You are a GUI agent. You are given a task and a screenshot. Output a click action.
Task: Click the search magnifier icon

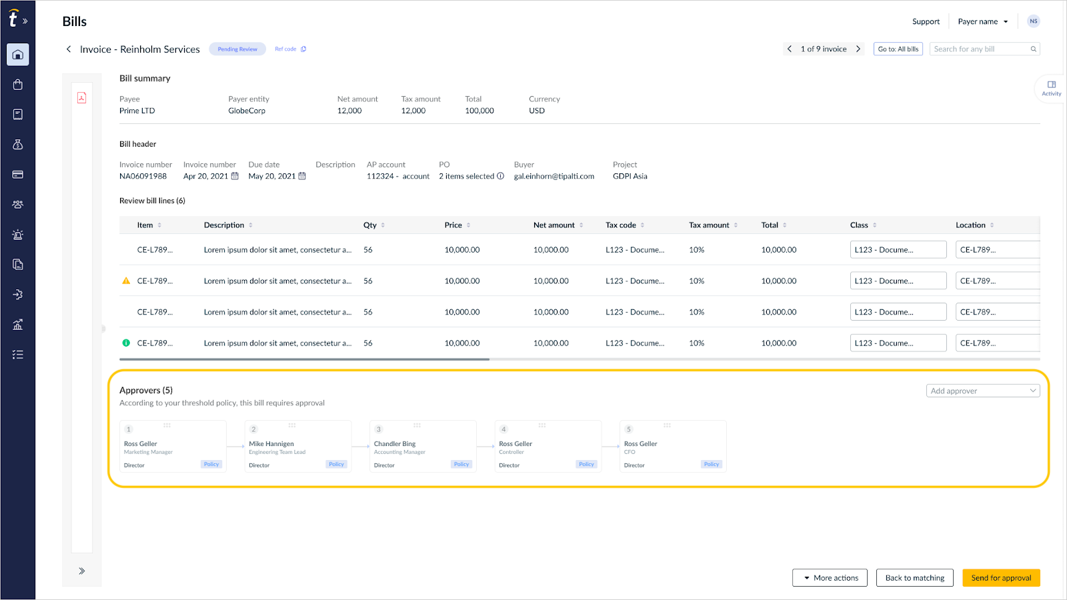coord(1033,49)
